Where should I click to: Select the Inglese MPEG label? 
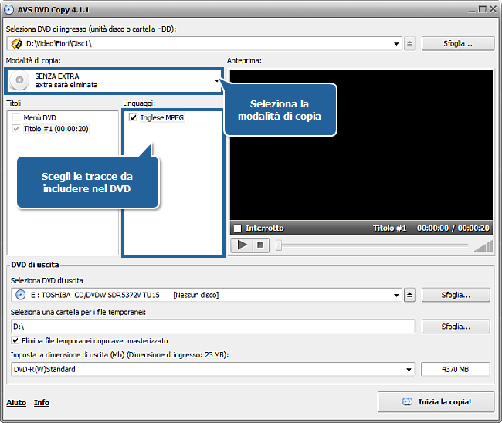[162, 117]
